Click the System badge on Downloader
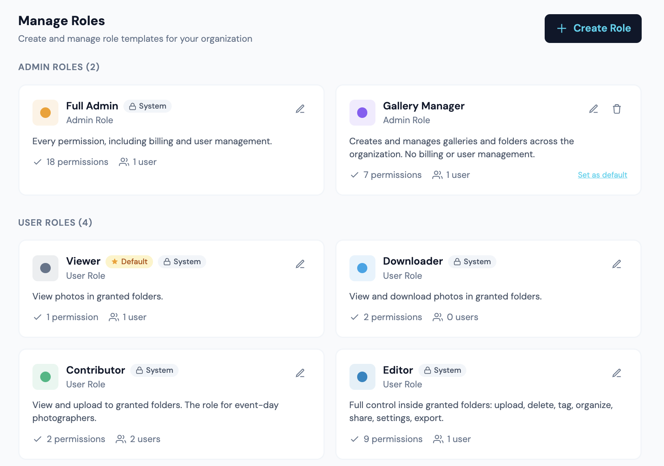The image size is (664, 466). click(x=472, y=262)
